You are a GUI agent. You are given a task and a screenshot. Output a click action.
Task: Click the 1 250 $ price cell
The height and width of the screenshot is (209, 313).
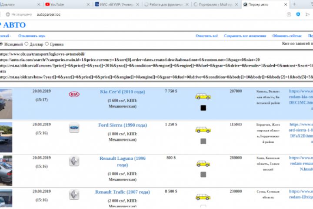pyautogui.click(x=171, y=125)
